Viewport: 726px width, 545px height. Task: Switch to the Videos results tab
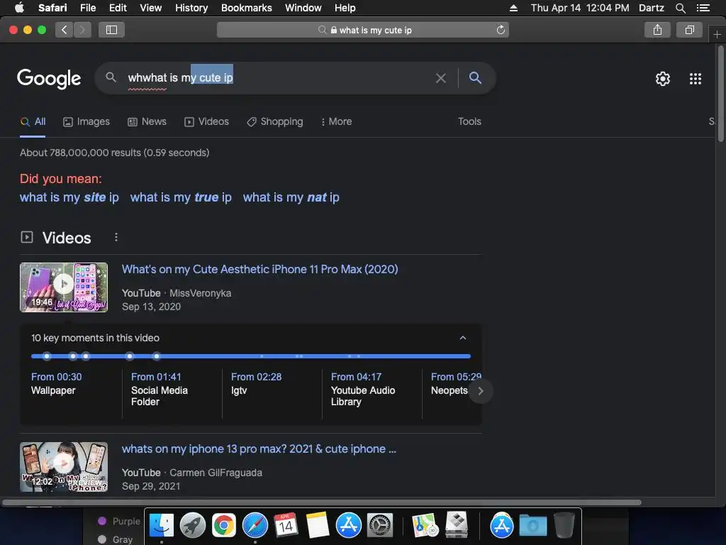[206, 121]
